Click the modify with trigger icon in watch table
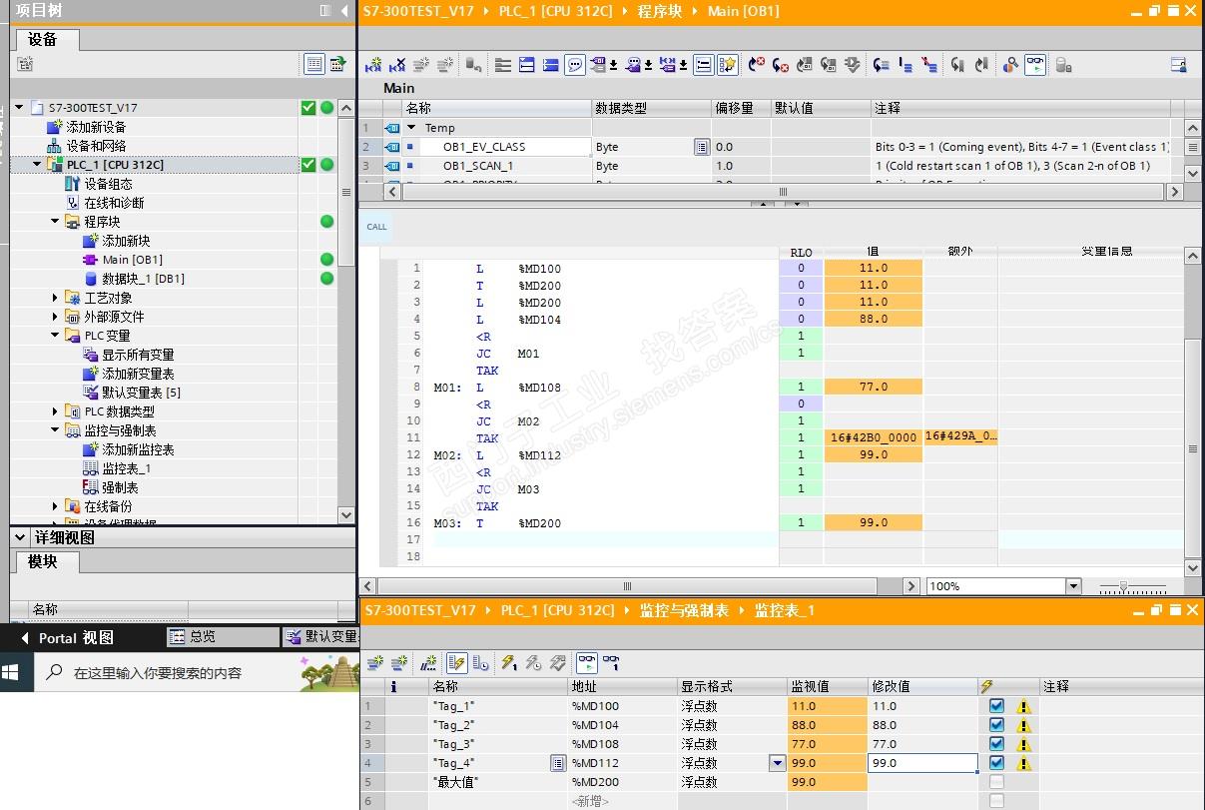Image resolution: width=1205 pixels, height=810 pixels. 533,662
